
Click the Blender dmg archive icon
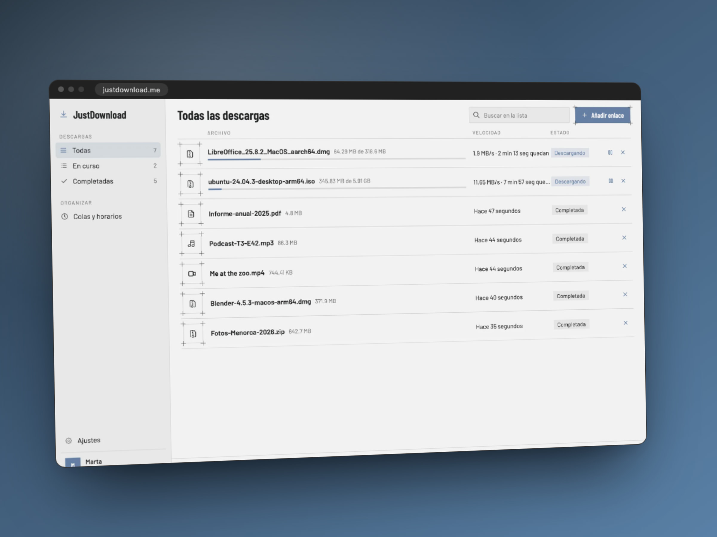192,304
